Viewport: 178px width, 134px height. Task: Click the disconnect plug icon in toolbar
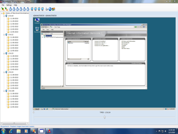[6, 9]
